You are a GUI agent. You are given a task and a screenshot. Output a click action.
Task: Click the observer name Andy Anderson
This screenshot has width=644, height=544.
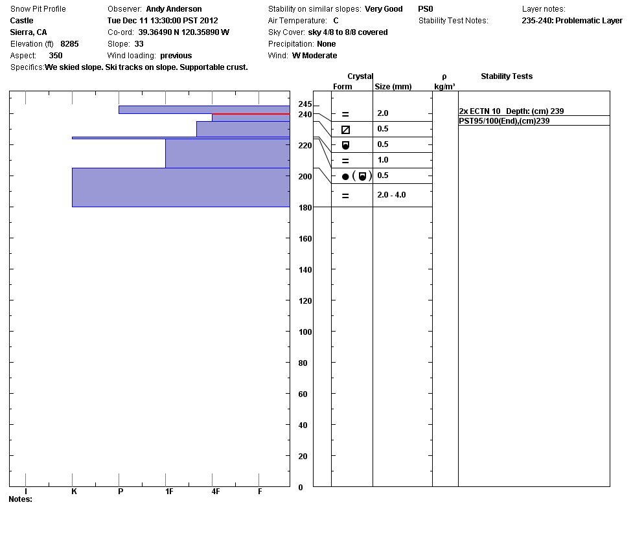[x=174, y=9]
